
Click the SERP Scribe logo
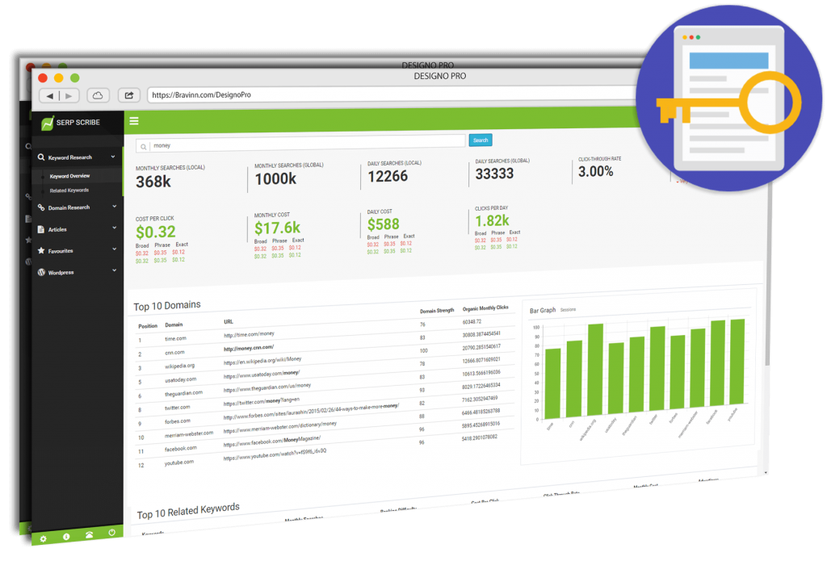point(71,123)
